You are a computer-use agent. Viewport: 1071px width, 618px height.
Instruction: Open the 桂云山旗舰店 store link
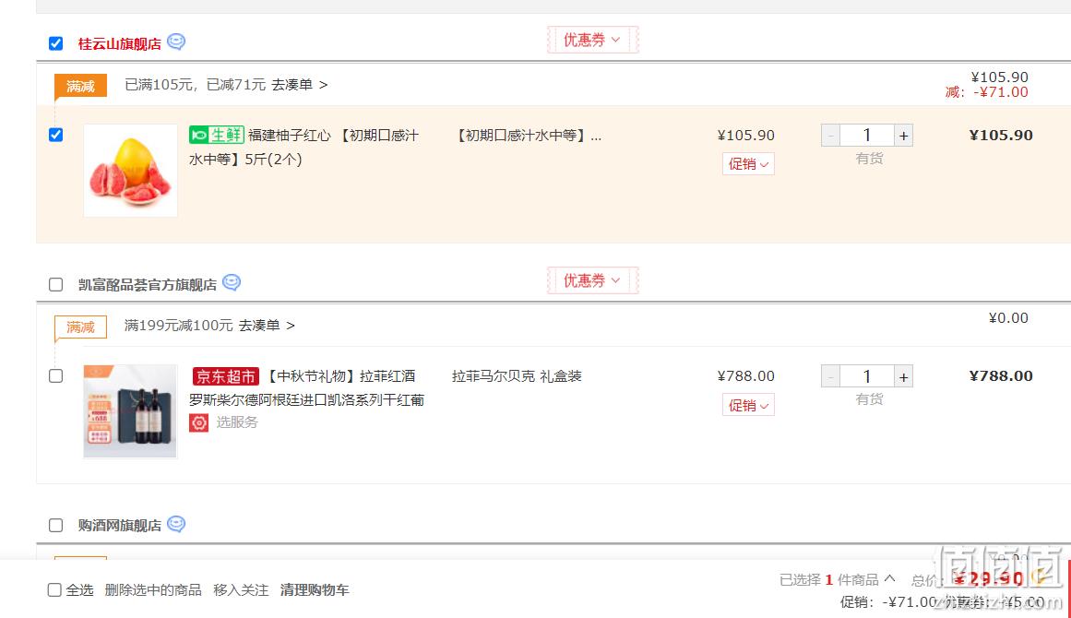[120, 43]
